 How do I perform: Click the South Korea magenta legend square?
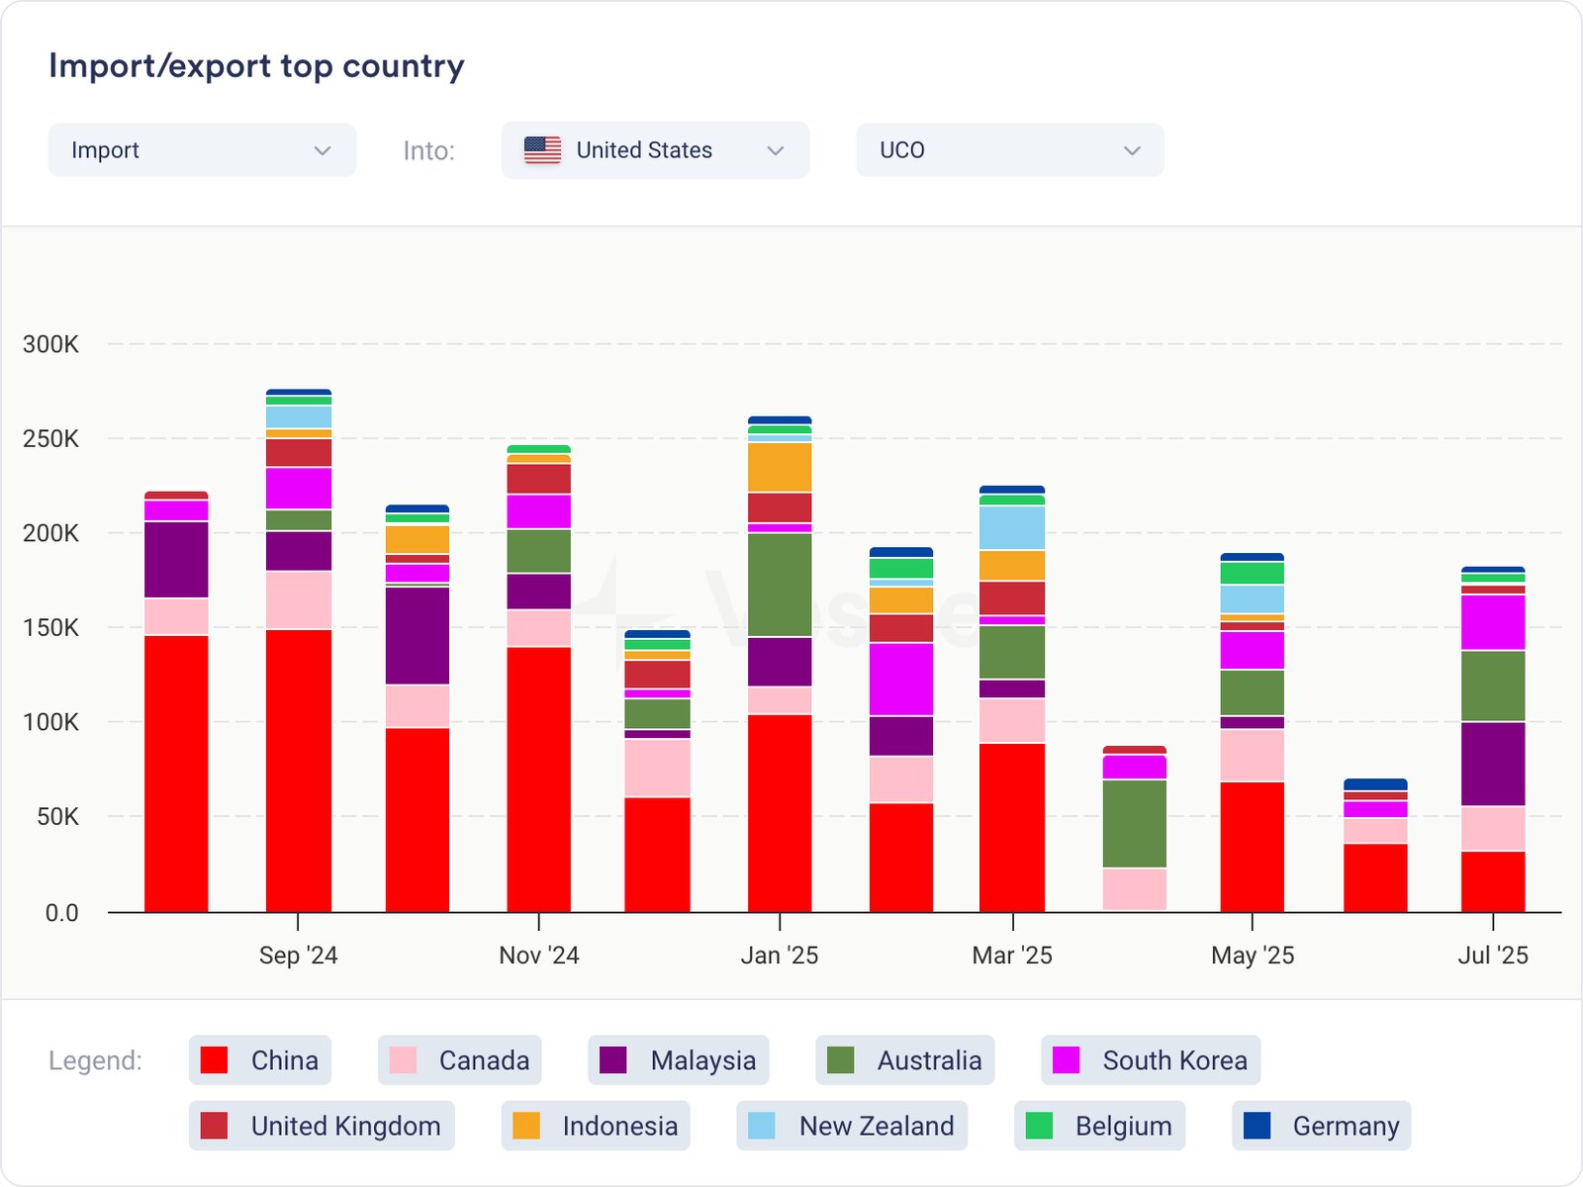pyautogui.click(x=1067, y=1060)
